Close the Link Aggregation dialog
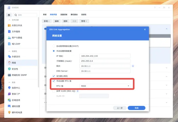The height and width of the screenshot is (122, 178). (145, 29)
